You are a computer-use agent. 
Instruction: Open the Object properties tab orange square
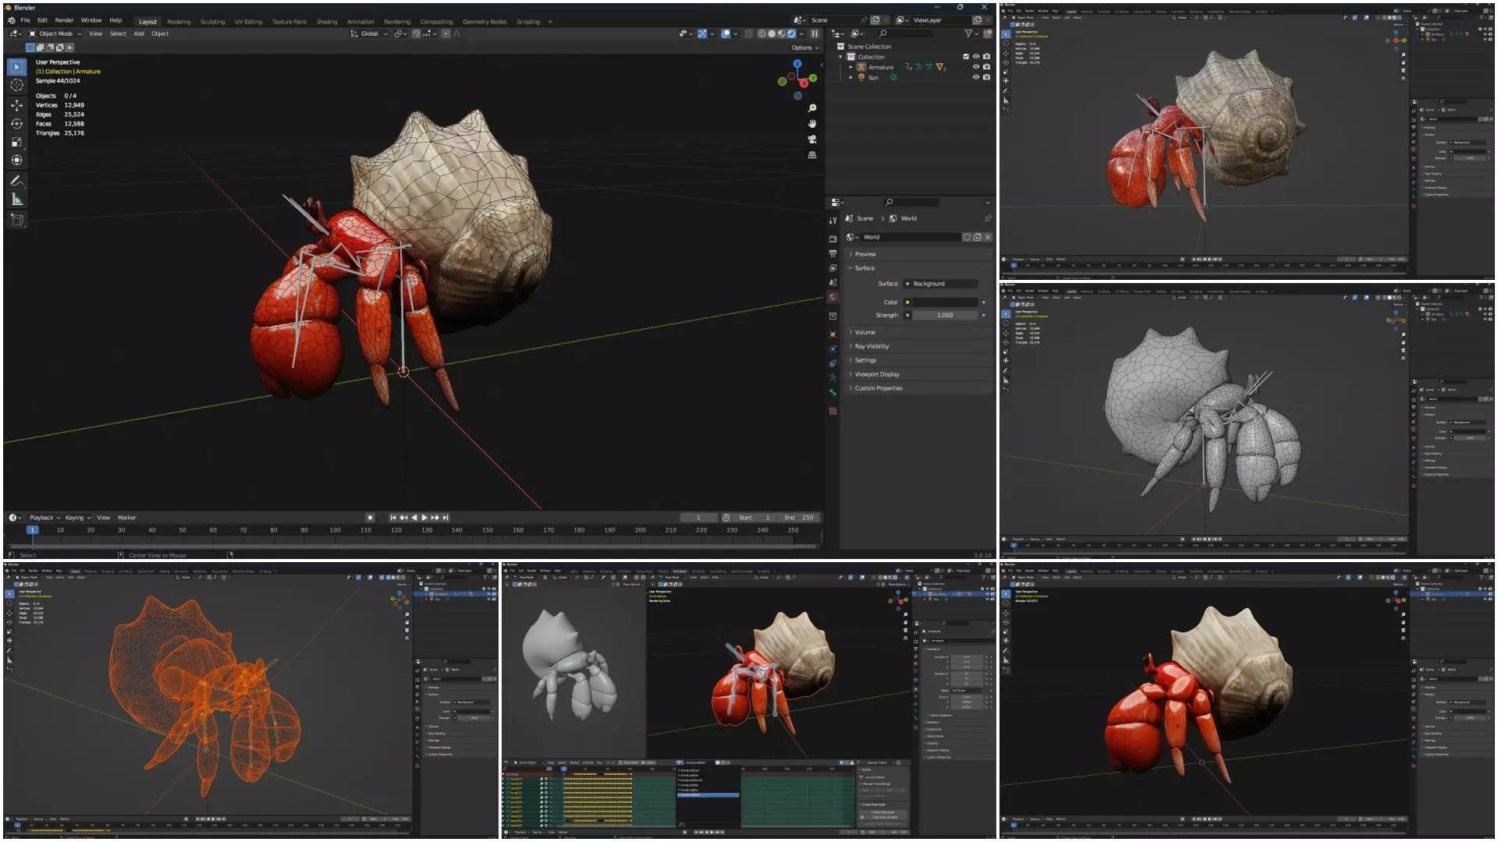(x=832, y=334)
